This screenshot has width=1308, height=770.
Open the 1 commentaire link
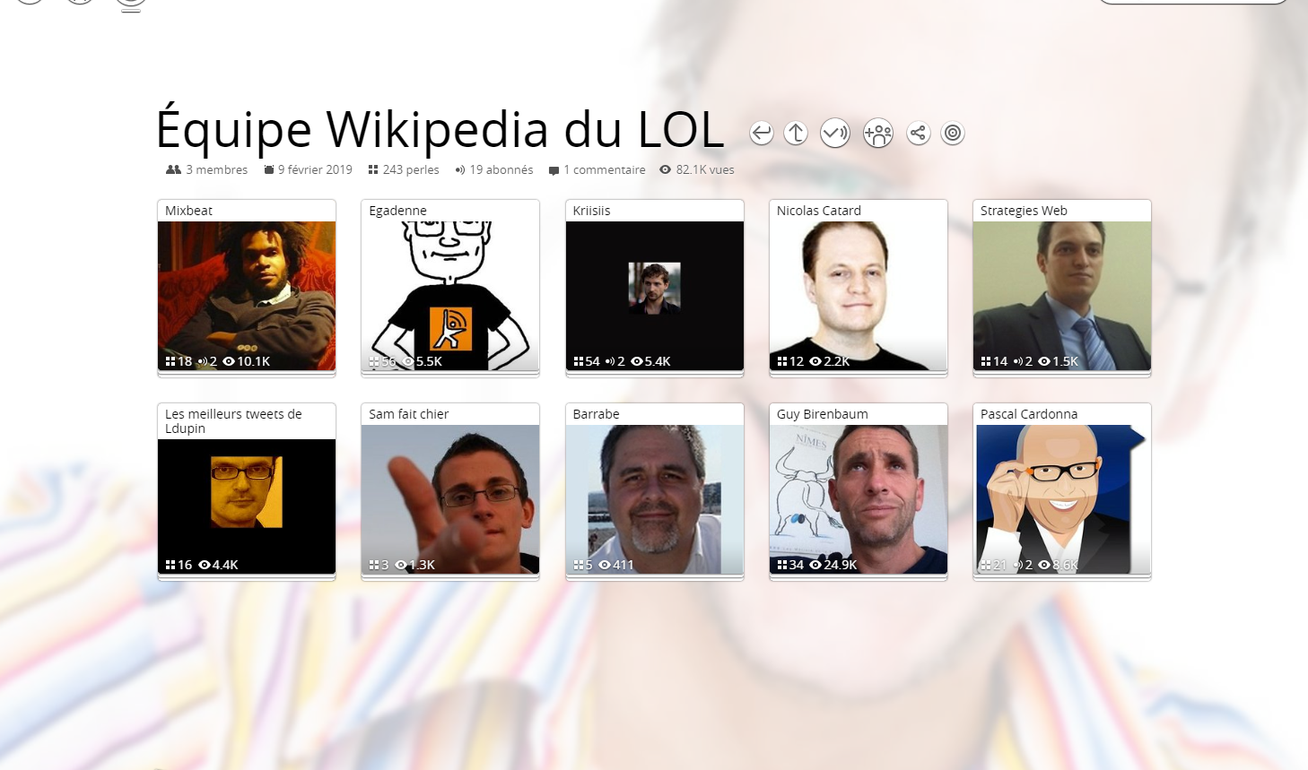597,169
